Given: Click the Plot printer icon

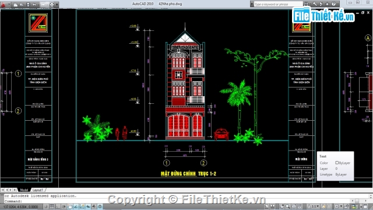Looking at the screenshot, I should tap(52, 5).
